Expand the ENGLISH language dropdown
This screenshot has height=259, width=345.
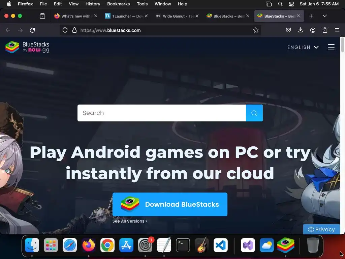tap(303, 47)
